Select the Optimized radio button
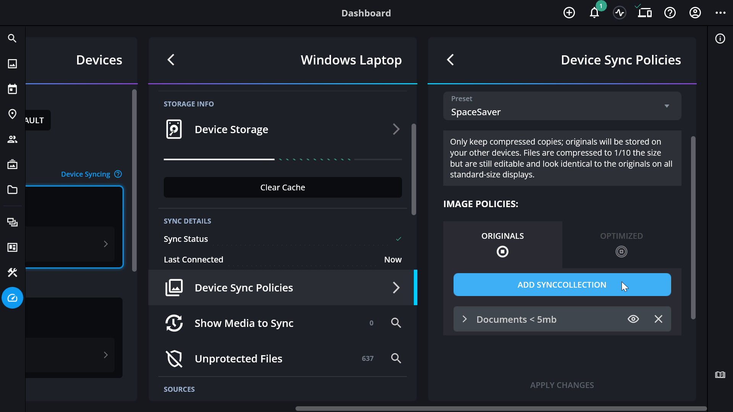Viewport: 733px width, 412px height. pyautogui.click(x=621, y=252)
